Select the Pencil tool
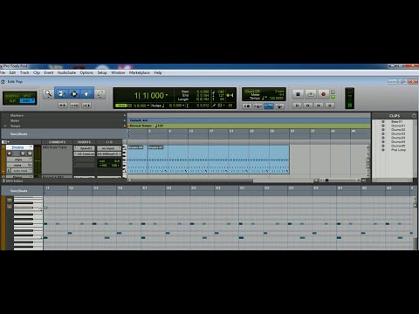419x314 pixels. click(100, 93)
